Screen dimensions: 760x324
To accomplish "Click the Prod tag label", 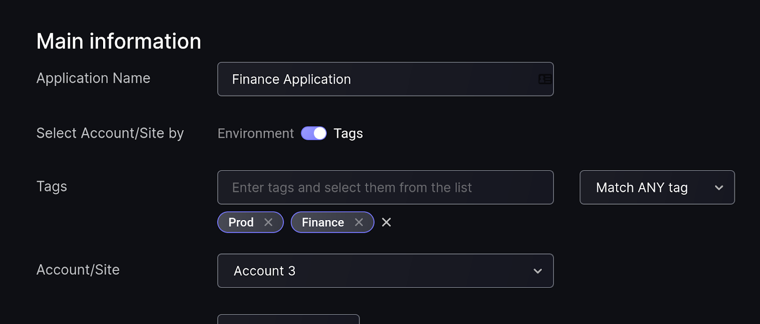I will 241,222.
